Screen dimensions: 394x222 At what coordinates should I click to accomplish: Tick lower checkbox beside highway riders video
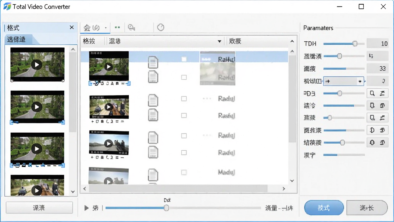point(184,153)
